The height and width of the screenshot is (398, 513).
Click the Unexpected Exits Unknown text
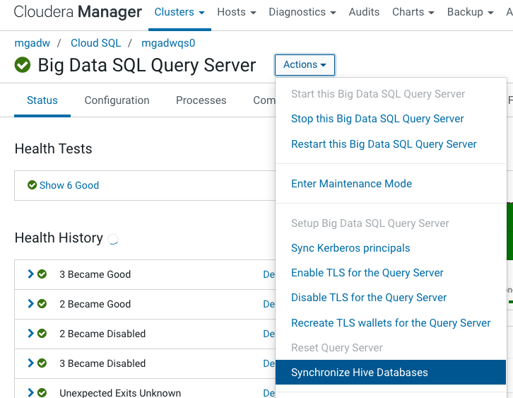120,393
